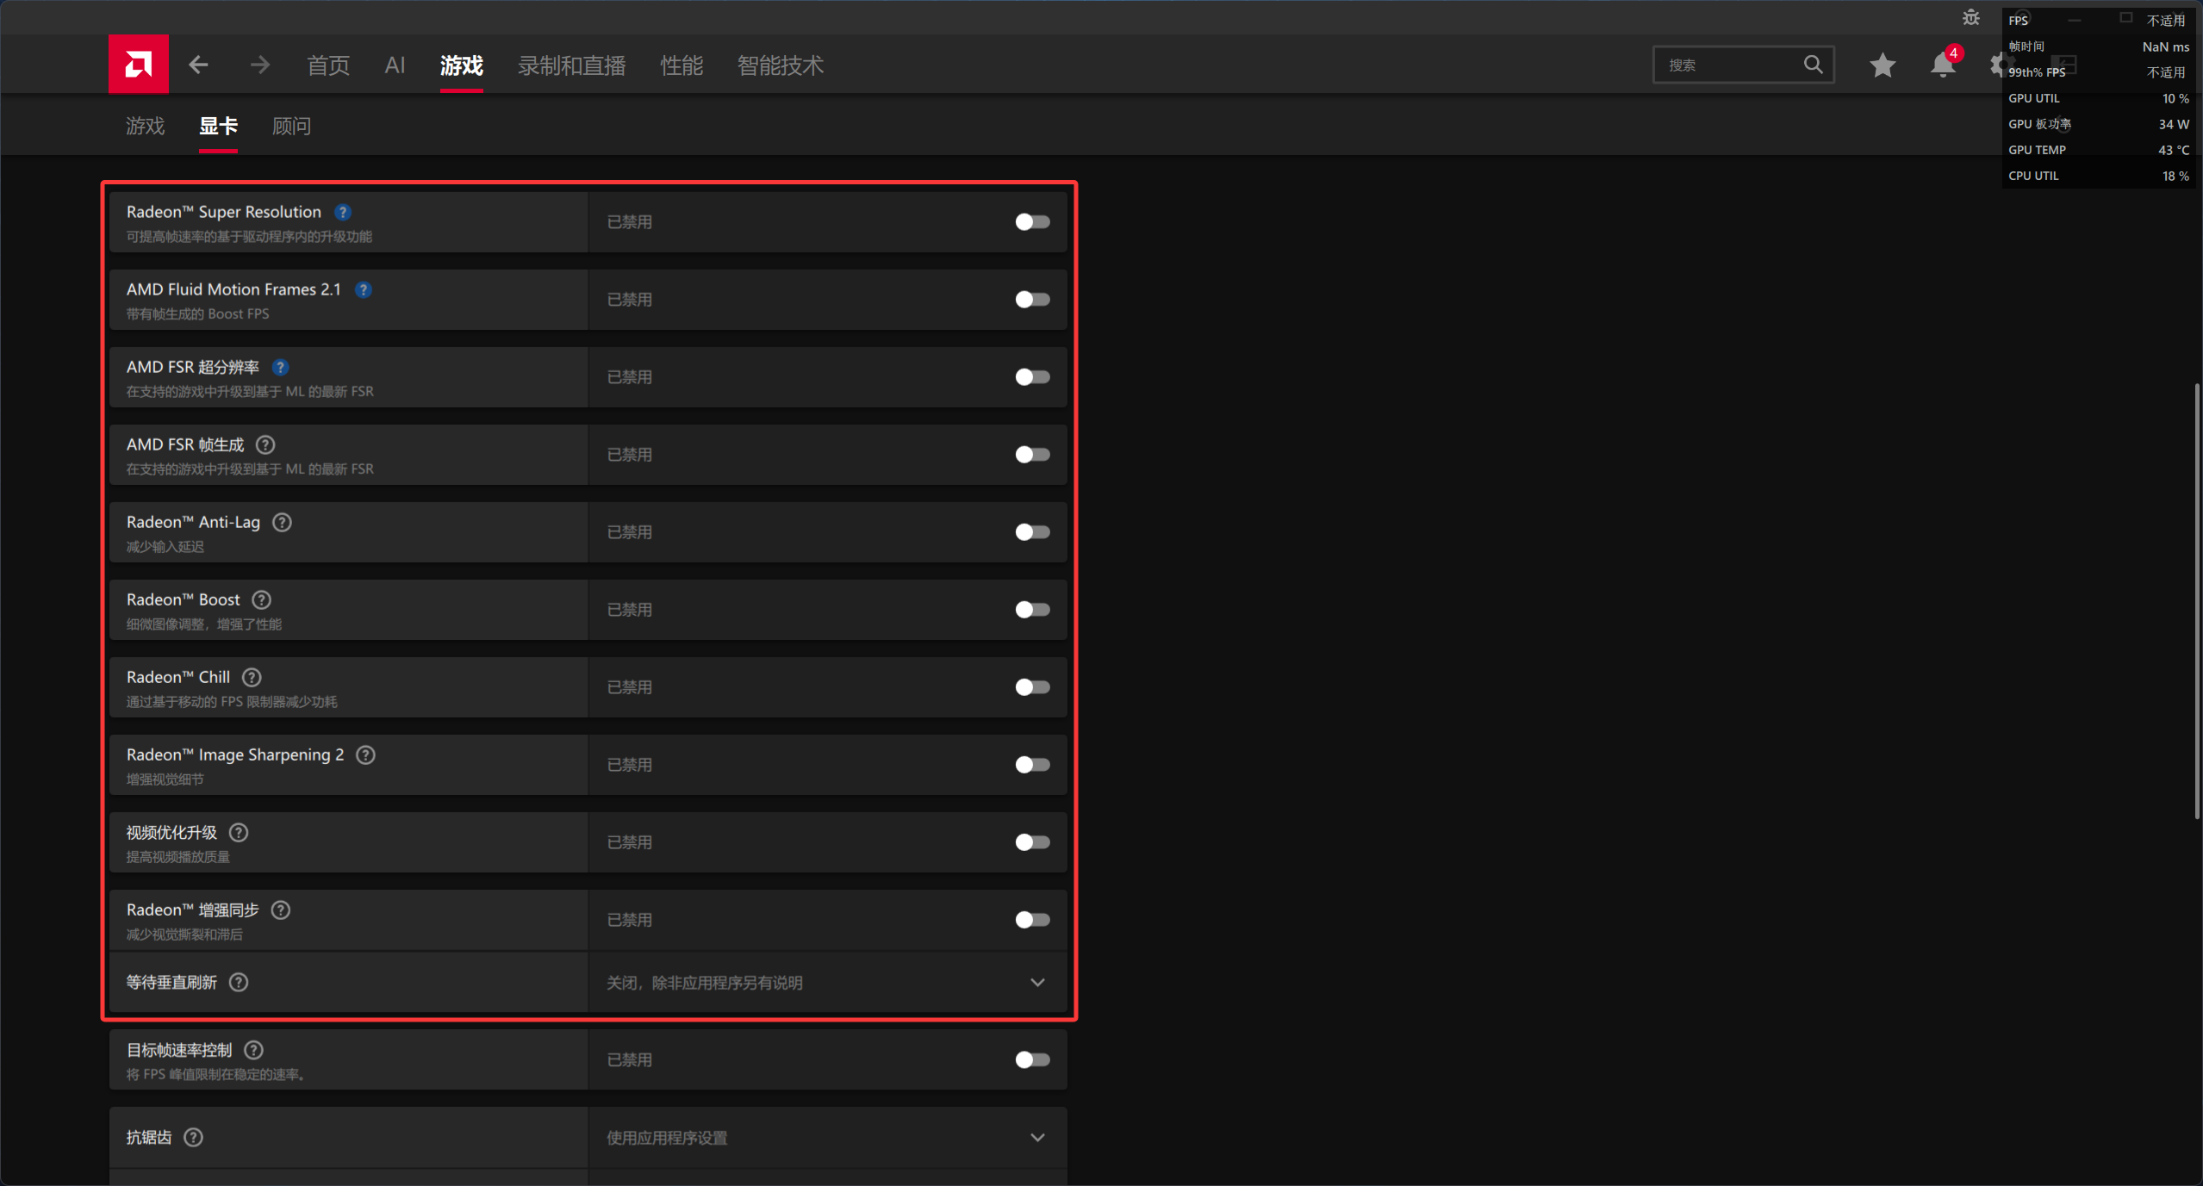The width and height of the screenshot is (2203, 1186).
Task: Show help for AMD Fluid Motion Frames 2.1
Action: pyautogui.click(x=364, y=289)
